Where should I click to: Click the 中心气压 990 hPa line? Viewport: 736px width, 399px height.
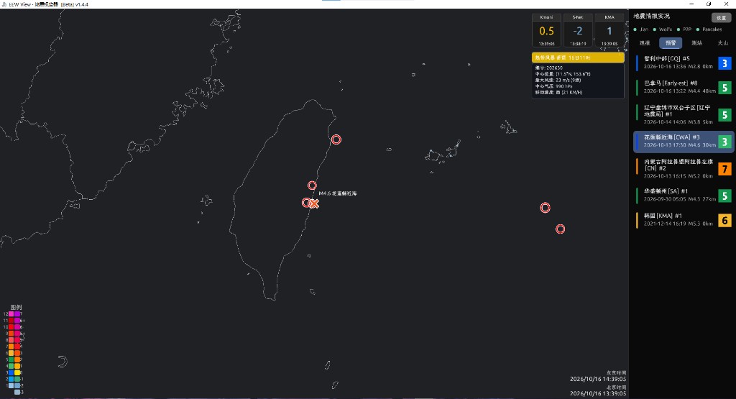(x=554, y=86)
